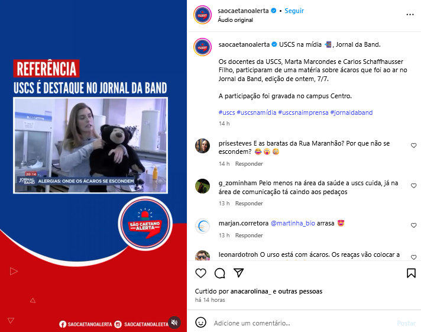Like g_zominham's comment
The image size is (421, 332).
414,186
